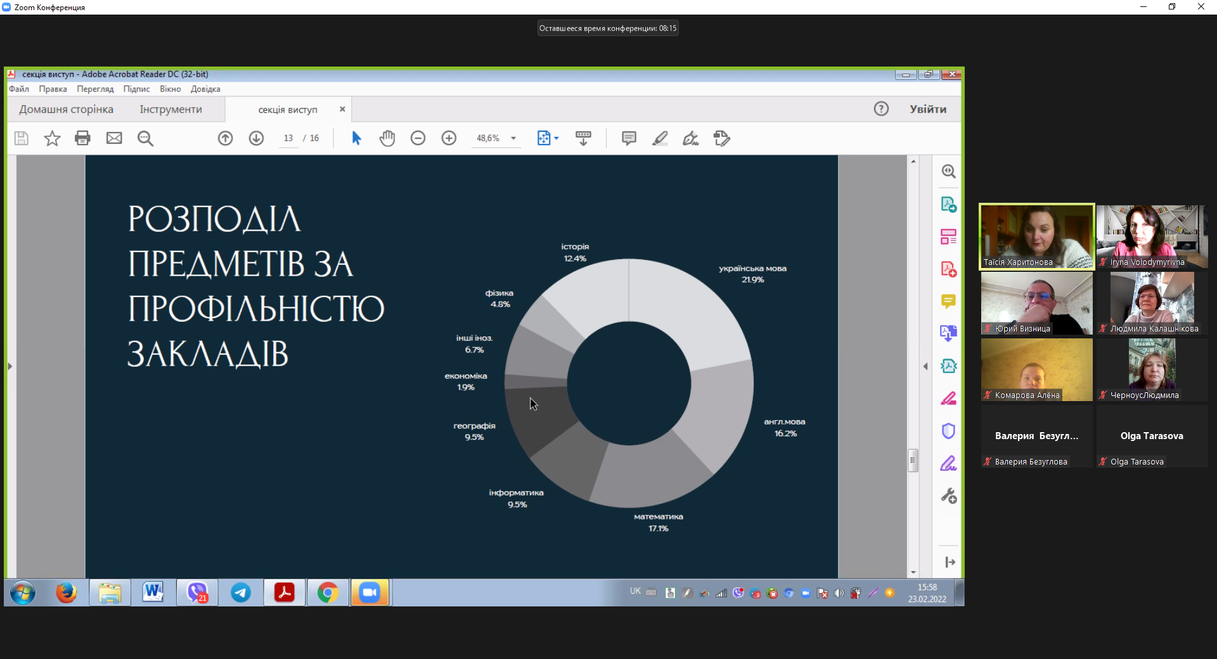This screenshot has height=659, width=1217.
Task: Zoom out with the minus icon
Action: pyautogui.click(x=418, y=138)
